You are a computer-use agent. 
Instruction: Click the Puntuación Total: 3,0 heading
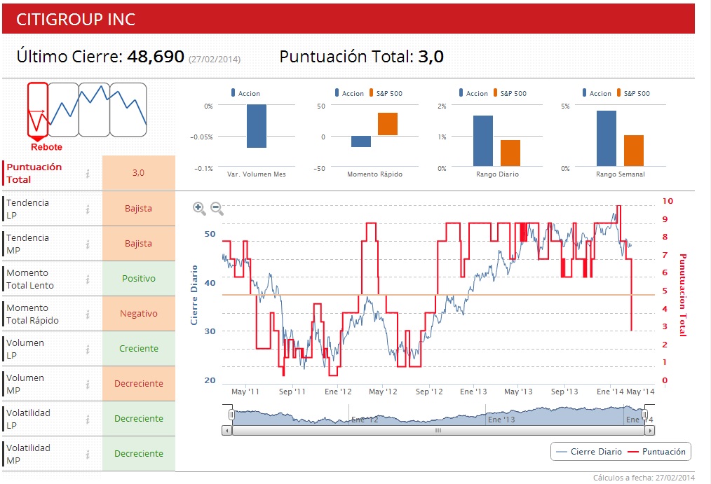pyautogui.click(x=361, y=56)
